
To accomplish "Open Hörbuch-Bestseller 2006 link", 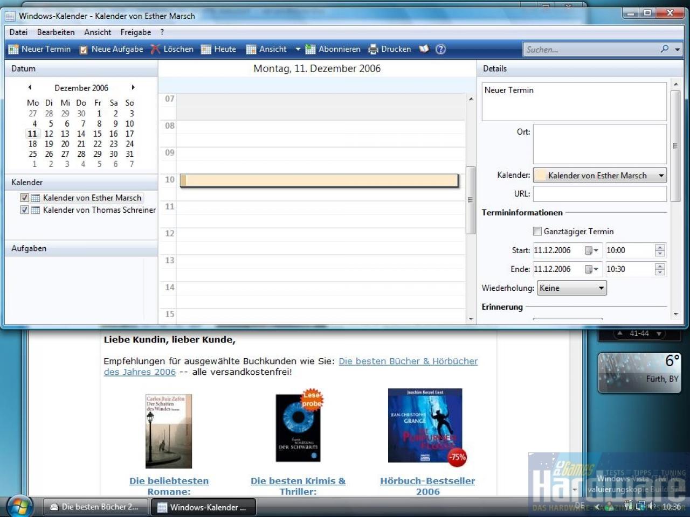I will (427, 486).
